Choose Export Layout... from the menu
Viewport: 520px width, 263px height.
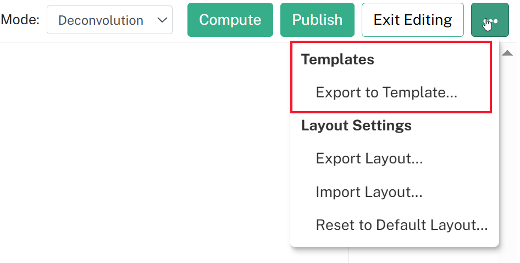point(369,158)
